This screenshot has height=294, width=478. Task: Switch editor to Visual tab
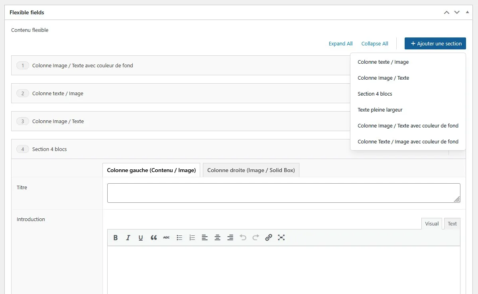[x=432, y=223]
